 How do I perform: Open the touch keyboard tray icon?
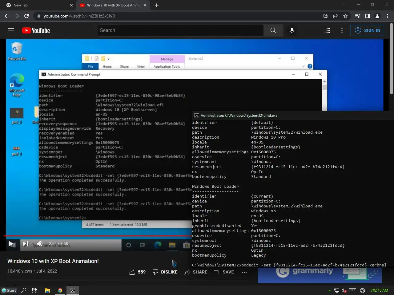pos(353,290)
